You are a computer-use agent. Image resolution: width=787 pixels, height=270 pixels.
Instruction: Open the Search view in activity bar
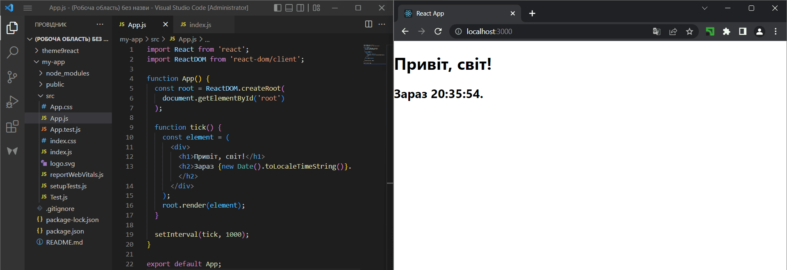point(12,52)
